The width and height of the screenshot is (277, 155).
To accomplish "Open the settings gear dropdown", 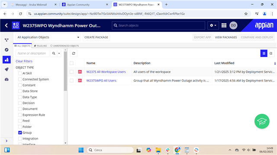I will coord(213,25).
